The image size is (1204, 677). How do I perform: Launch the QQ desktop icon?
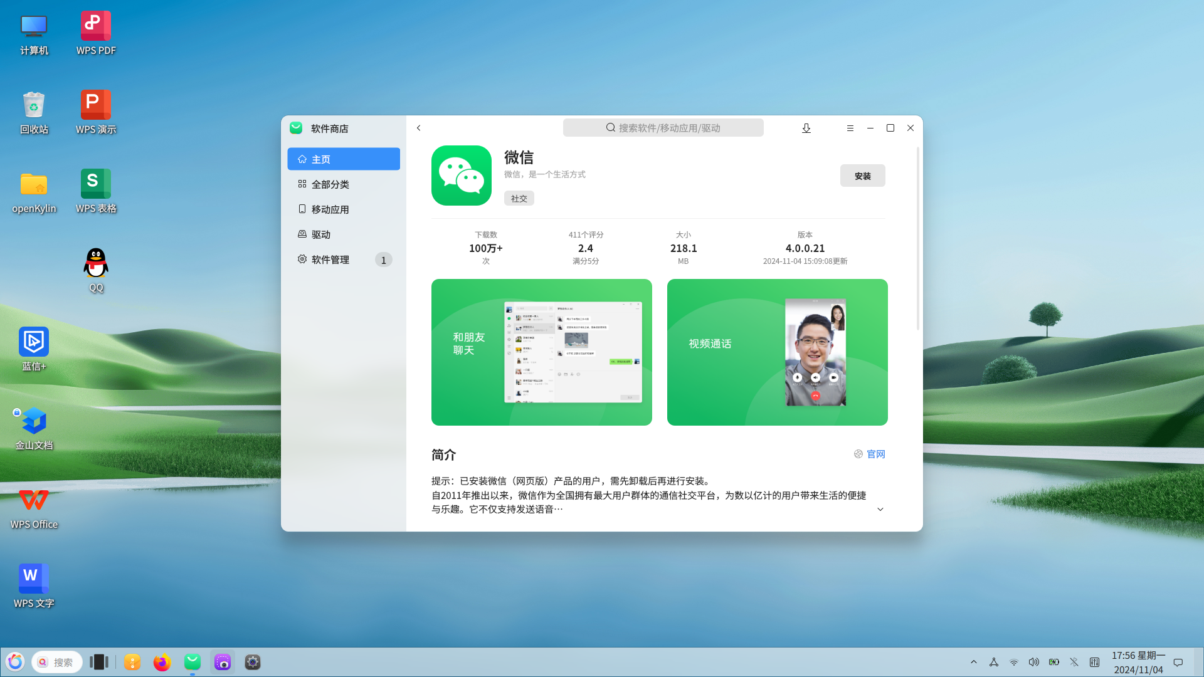pos(96,271)
